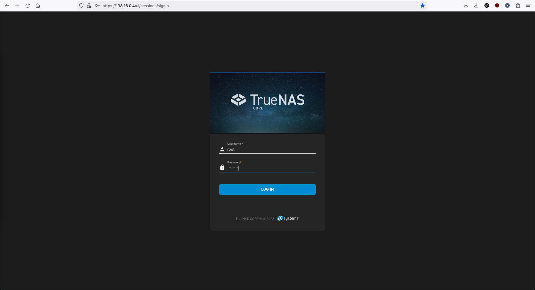Go to the browser home page
This screenshot has width=535, height=290.
coord(38,6)
